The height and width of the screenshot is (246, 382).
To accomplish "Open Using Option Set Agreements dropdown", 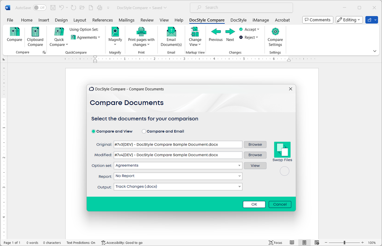I will [86, 37].
